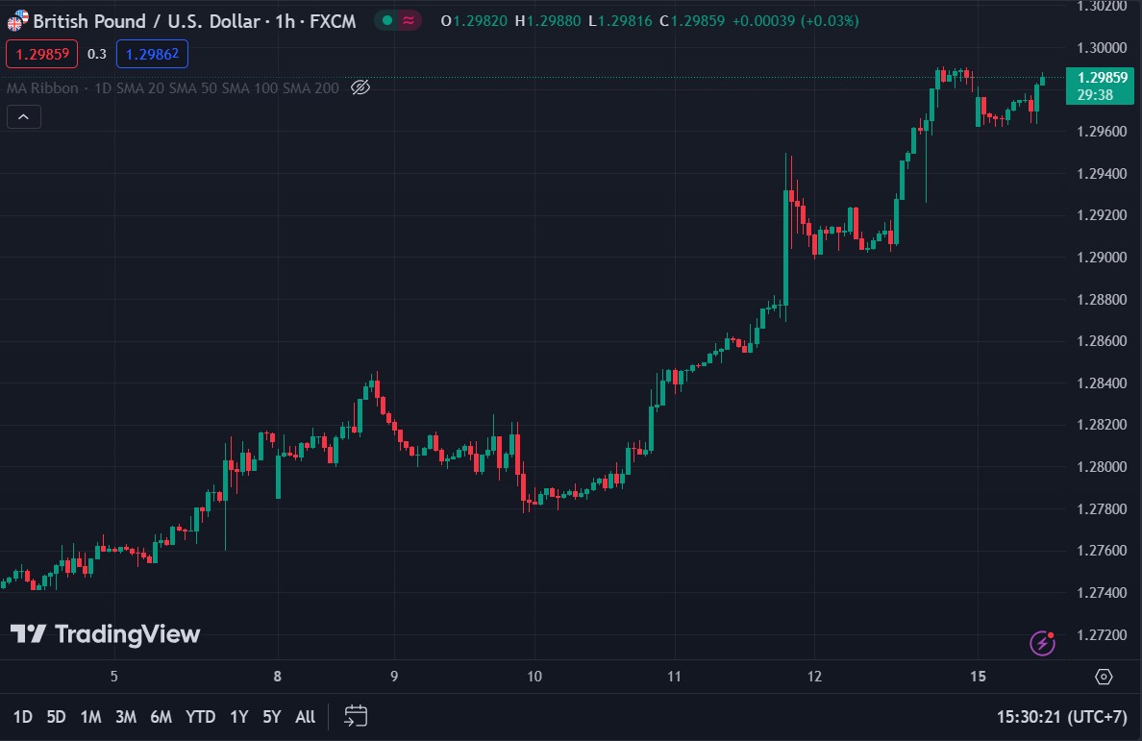
Task: Click the 1.30000 price axis label
Action: [x=1102, y=48]
